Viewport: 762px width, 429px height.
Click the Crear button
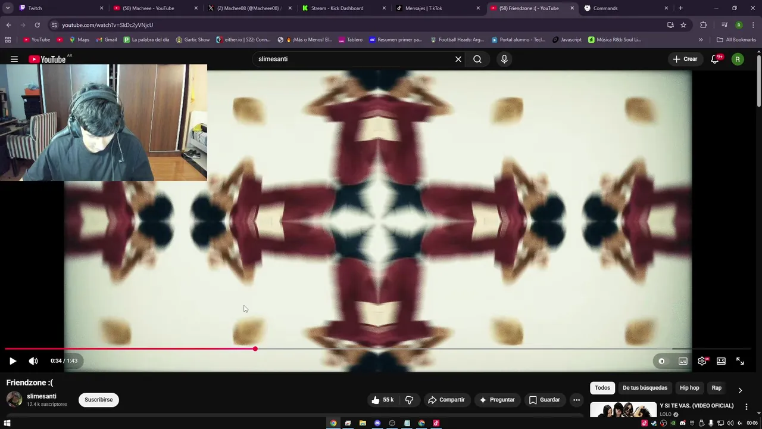click(x=685, y=59)
